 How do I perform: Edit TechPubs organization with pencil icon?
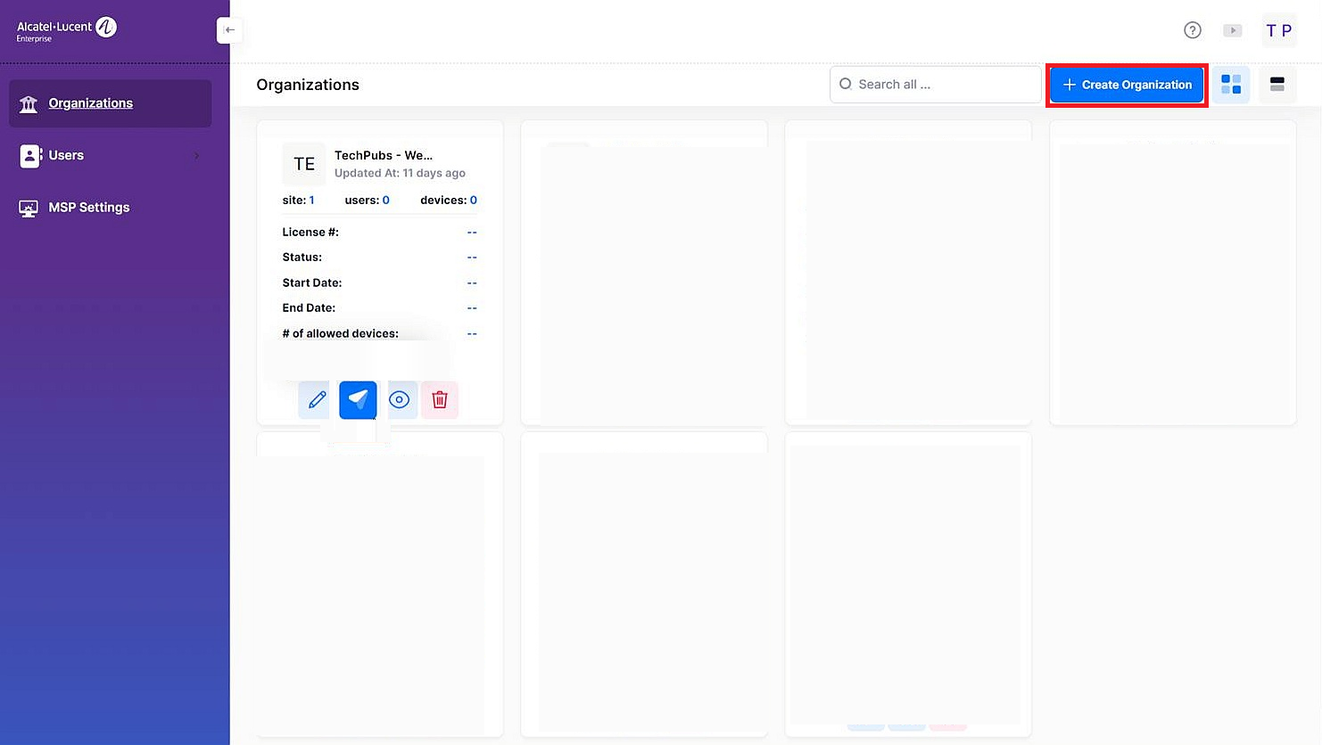point(317,400)
